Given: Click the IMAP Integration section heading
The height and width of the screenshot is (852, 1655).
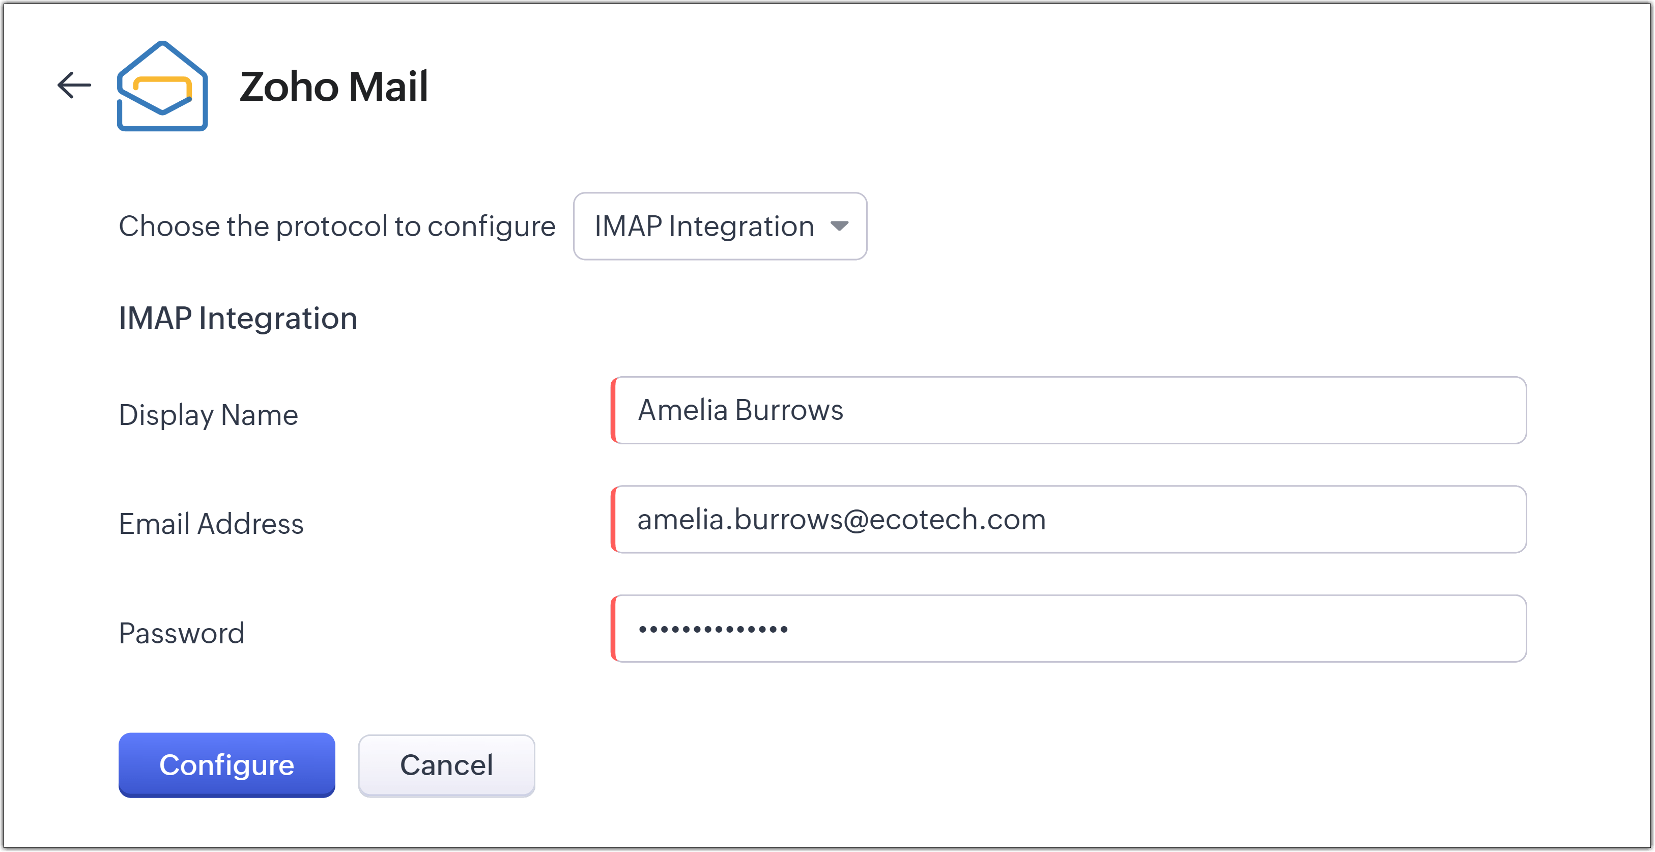Looking at the screenshot, I should (x=238, y=318).
